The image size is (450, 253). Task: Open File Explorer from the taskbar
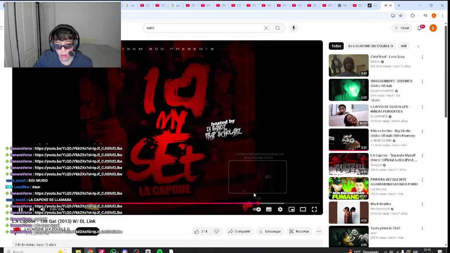click(78, 251)
